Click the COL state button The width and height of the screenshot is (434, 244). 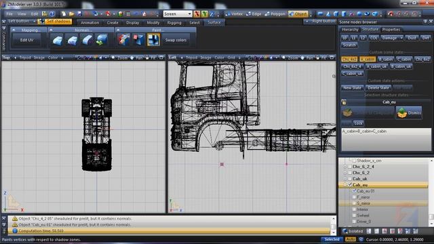(x=374, y=38)
